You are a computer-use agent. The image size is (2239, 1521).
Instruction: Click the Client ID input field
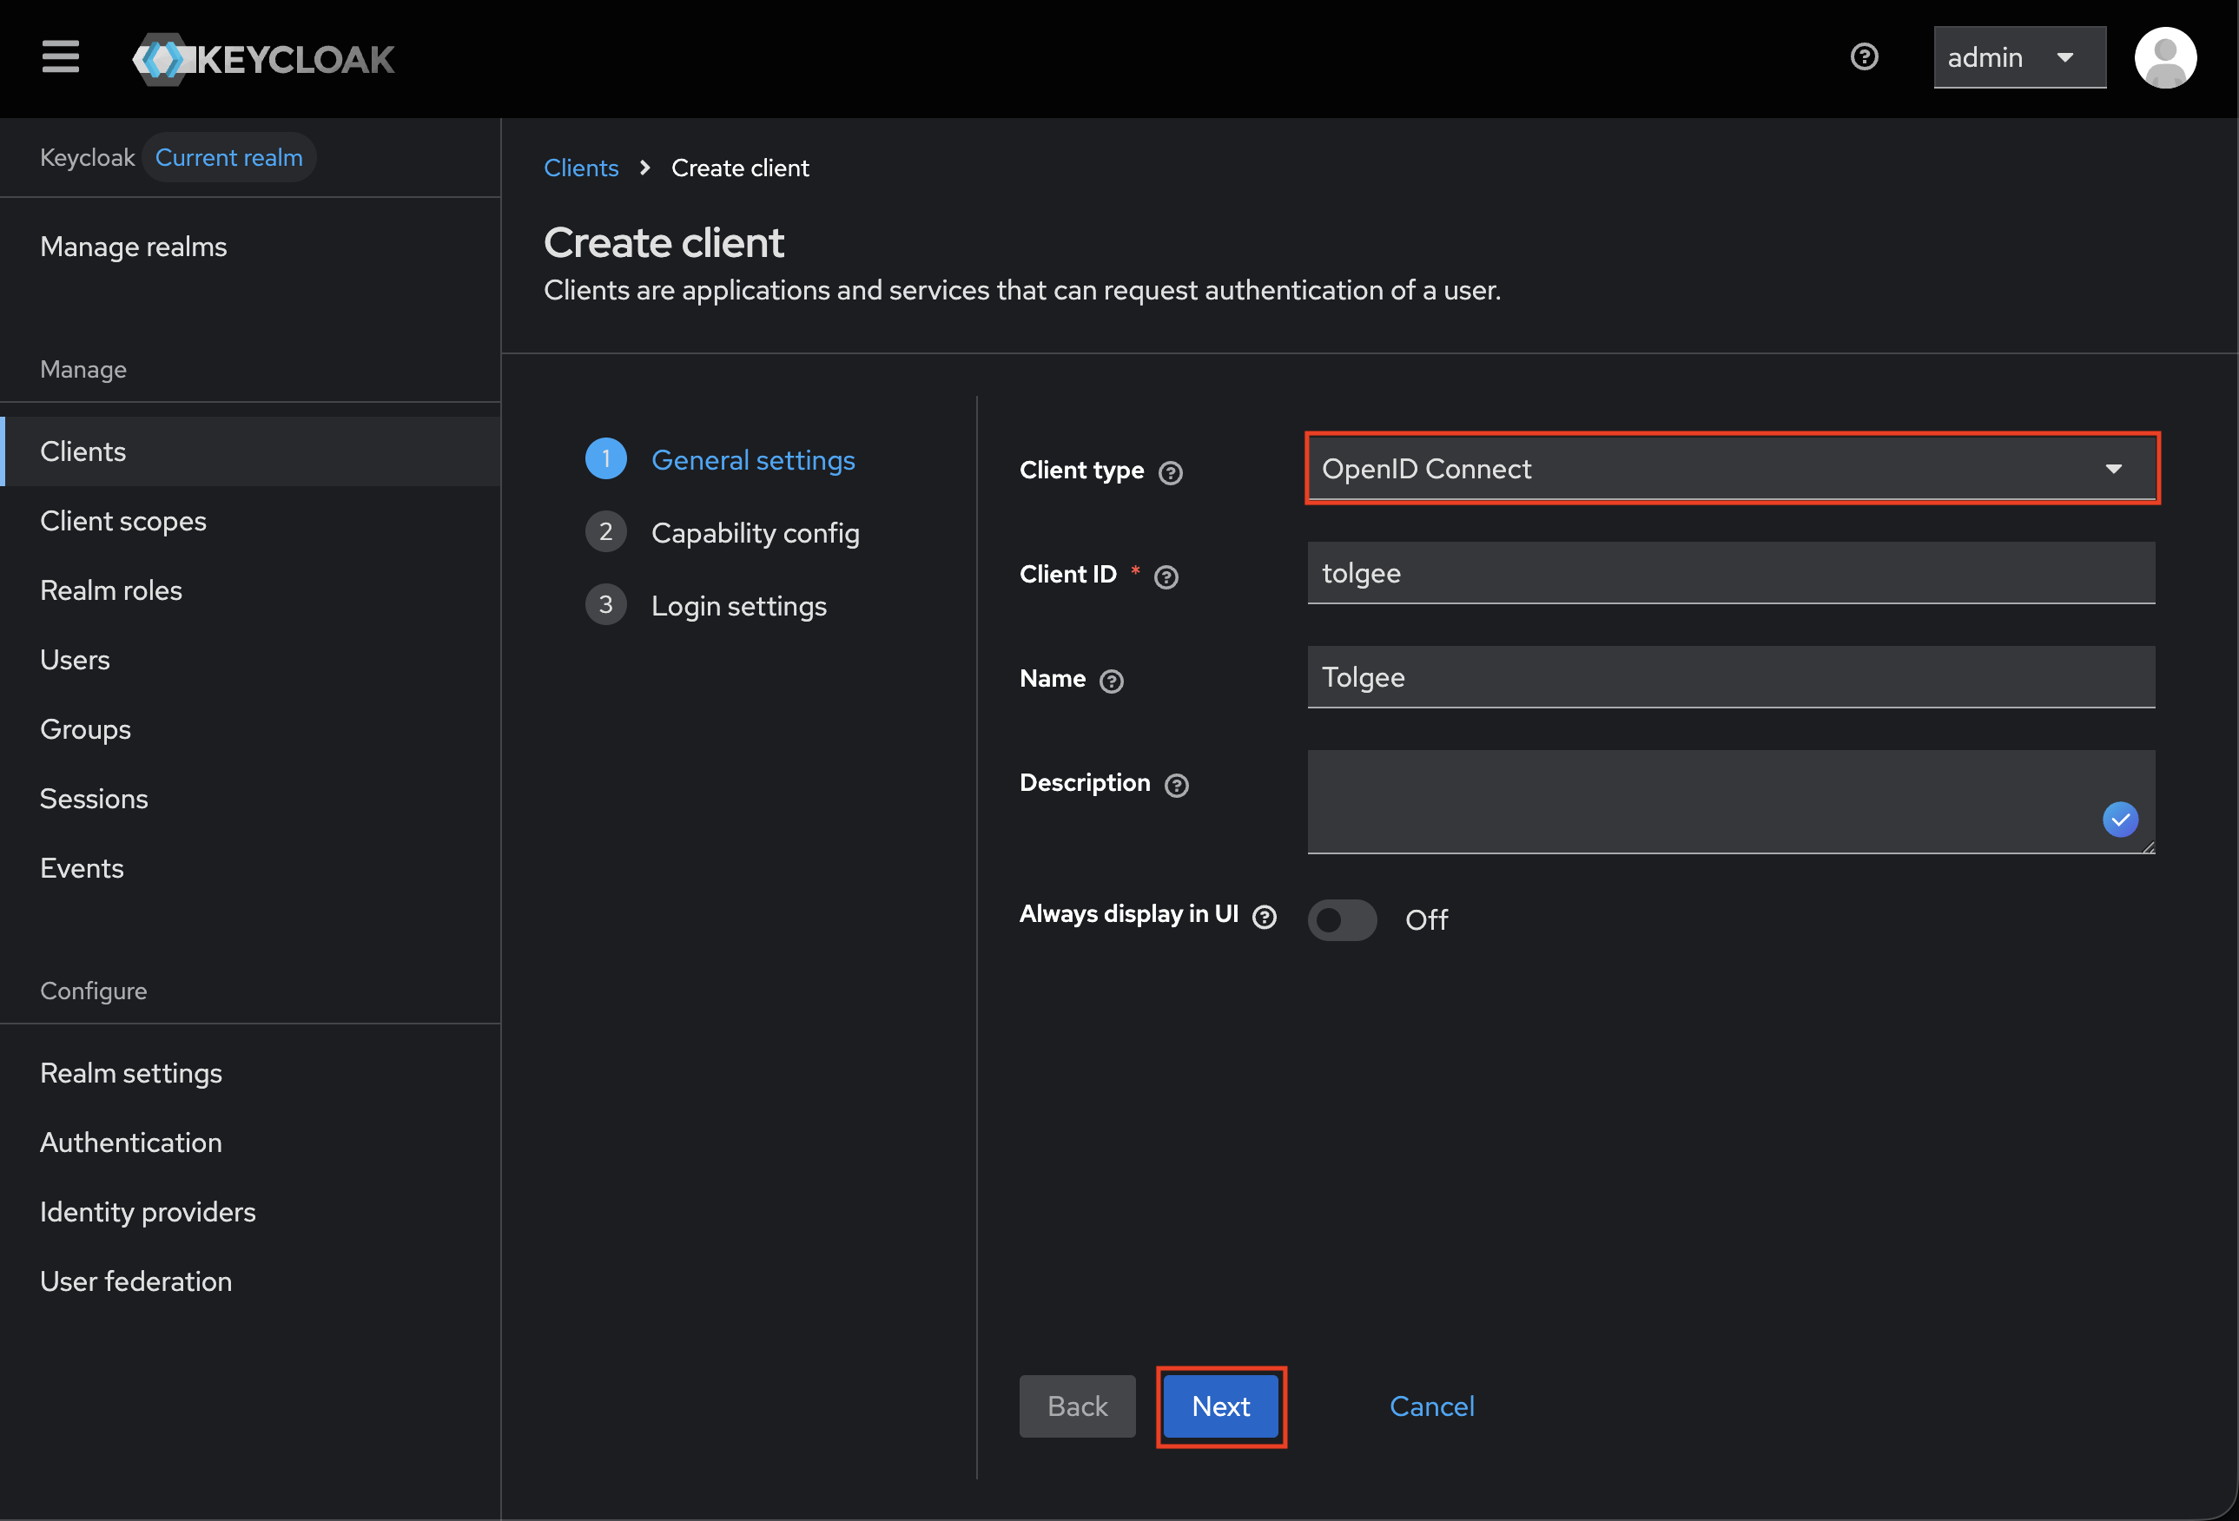tap(1729, 573)
